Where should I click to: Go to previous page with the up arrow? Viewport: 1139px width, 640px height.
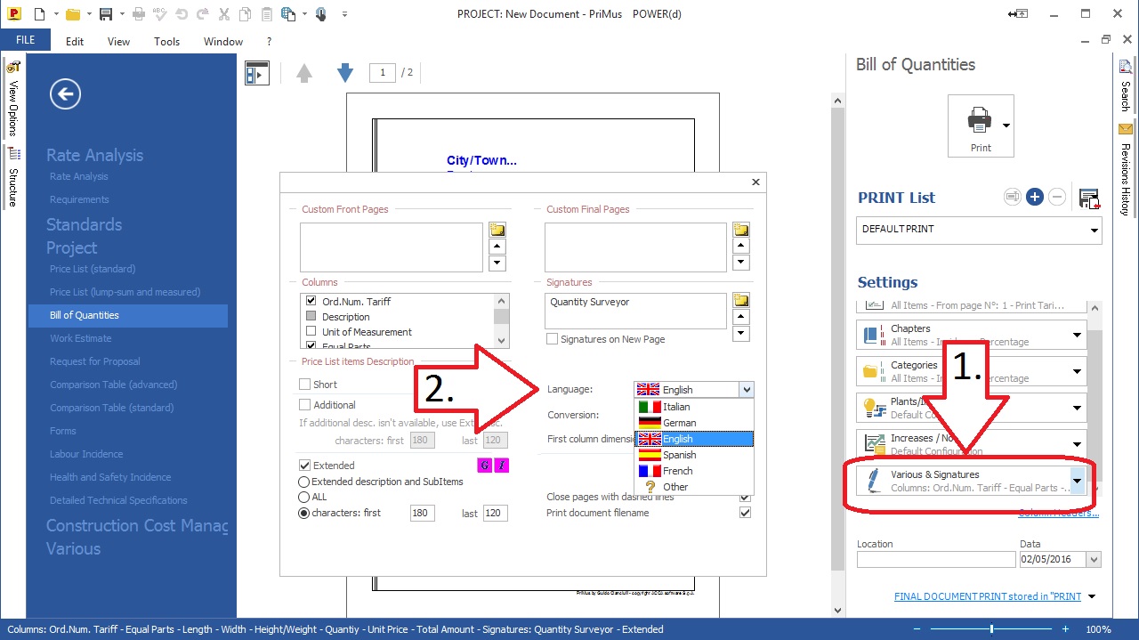[x=304, y=73]
